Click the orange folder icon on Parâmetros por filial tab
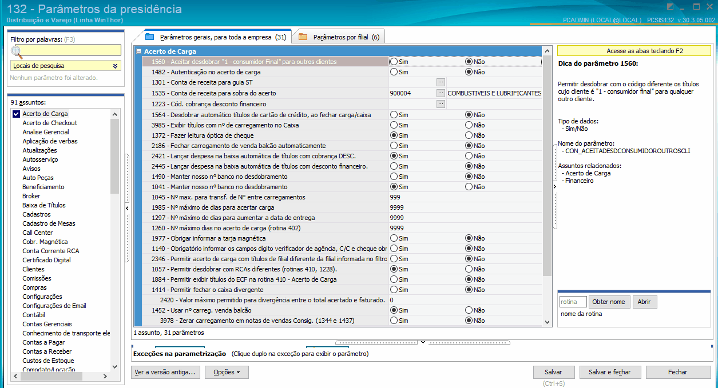The width and height of the screenshot is (718, 388). [x=303, y=37]
